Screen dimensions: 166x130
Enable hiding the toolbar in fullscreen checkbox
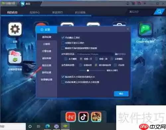click(x=63, y=43)
